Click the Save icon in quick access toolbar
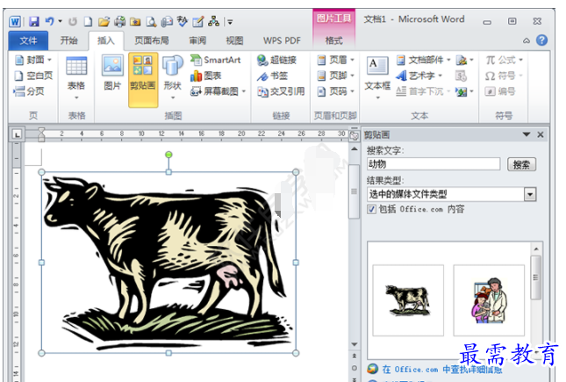 point(33,22)
